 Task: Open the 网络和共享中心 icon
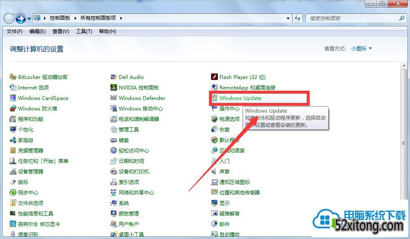[113, 192]
